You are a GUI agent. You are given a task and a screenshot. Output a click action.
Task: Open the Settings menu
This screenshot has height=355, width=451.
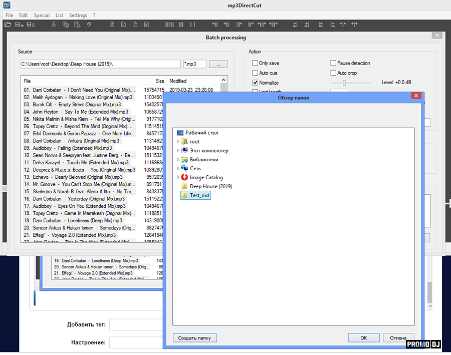pyautogui.click(x=78, y=15)
